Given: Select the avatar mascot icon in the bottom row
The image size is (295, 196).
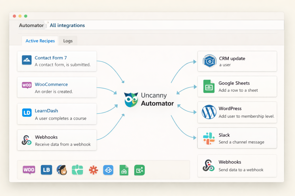Looking at the screenshot, I should (62, 170).
